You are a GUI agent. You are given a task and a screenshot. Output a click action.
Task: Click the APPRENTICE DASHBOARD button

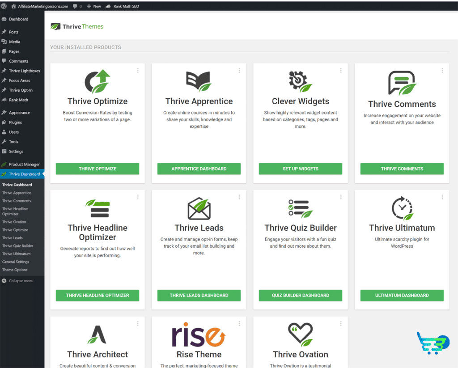(199, 169)
